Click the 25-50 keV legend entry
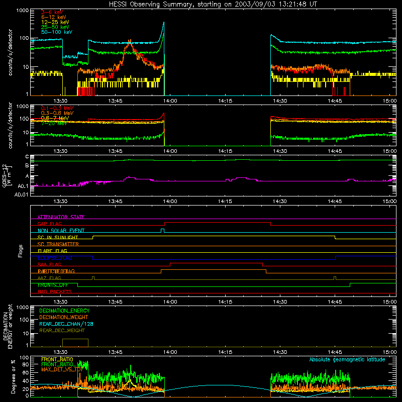This screenshot has height=402, width=402. (55, 27)
